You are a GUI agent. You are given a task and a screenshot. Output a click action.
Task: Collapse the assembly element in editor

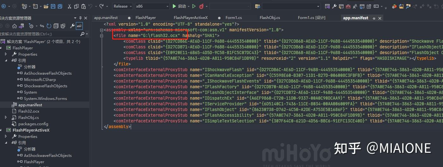(101, 30)
